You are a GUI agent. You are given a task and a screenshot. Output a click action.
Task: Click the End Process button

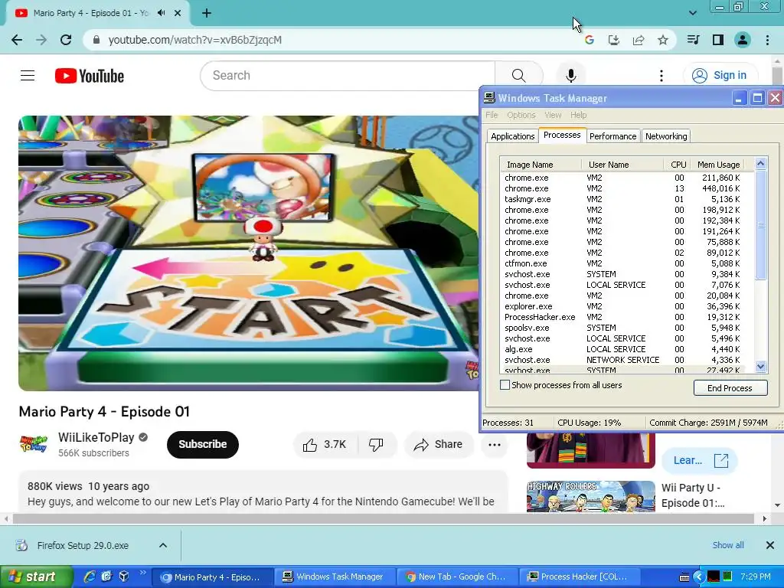[730, 388]
